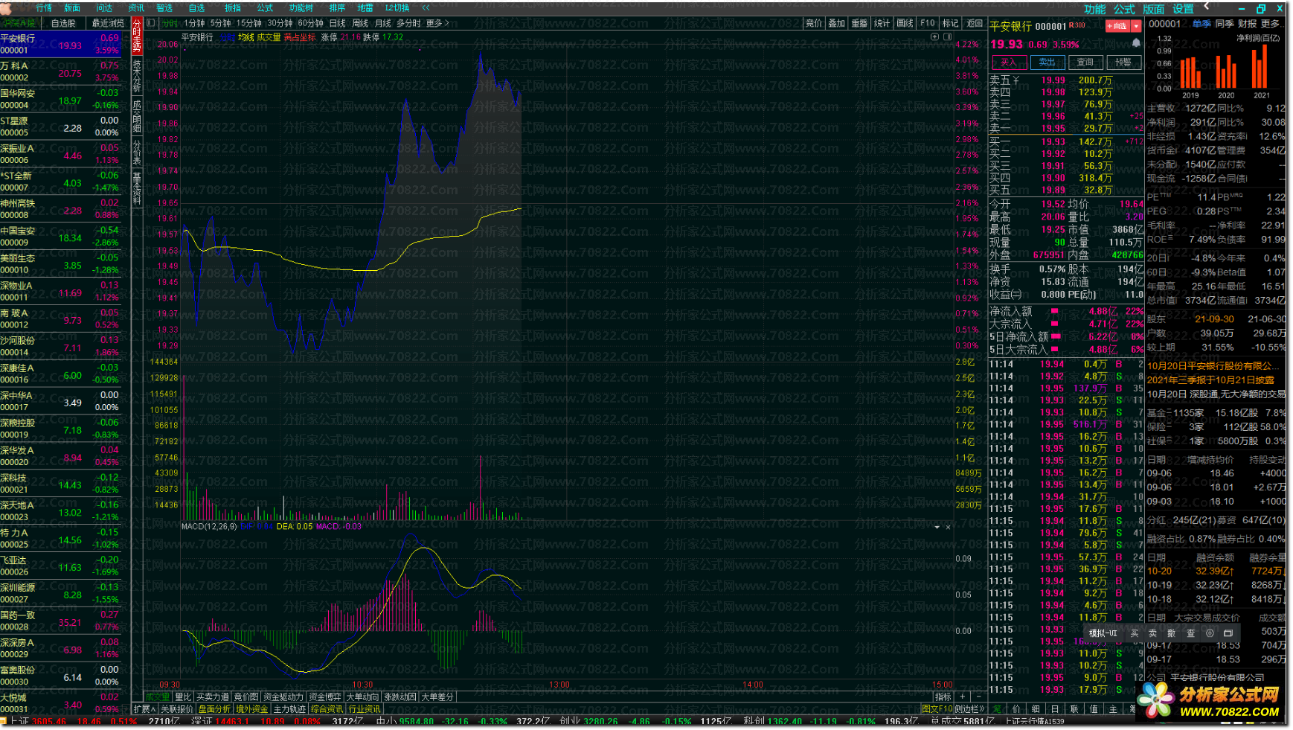Toggle the 统计 statistics button

(x=882, y=23)
